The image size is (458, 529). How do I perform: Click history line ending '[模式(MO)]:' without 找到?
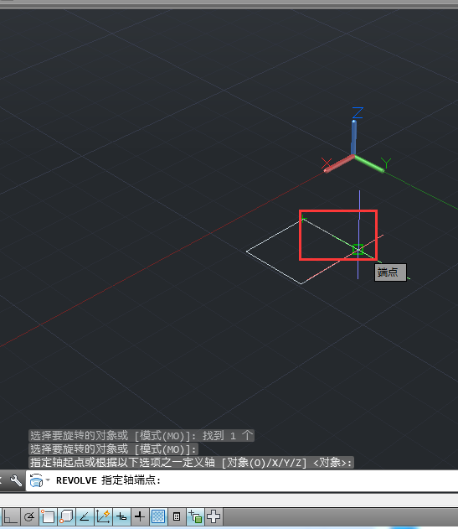(114, 449)
